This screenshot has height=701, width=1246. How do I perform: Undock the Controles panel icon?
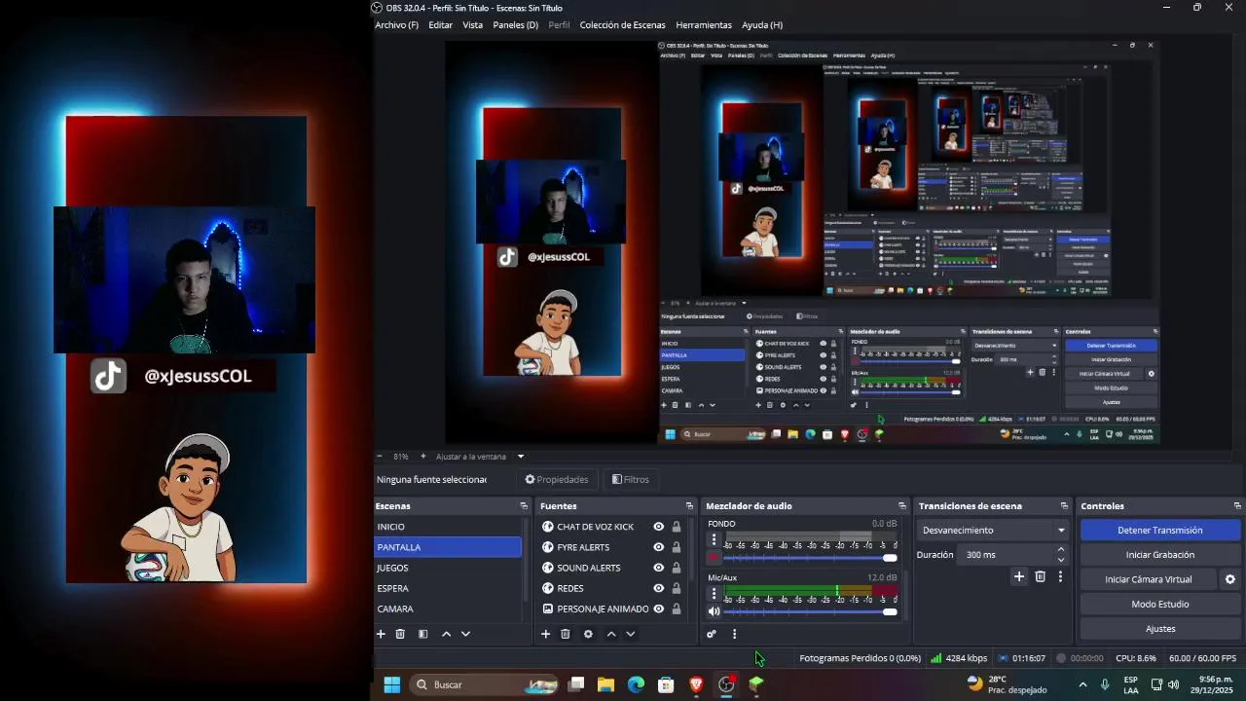click(1237, 506)
